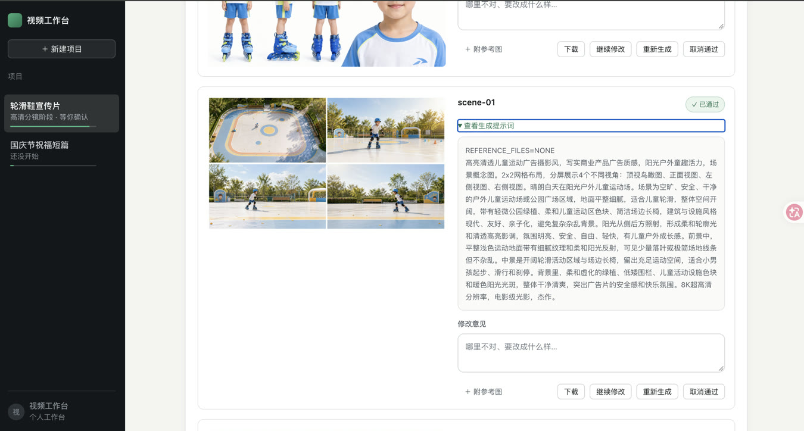Click the REFERENCE_FILES=NONE prompt line
Viewport: 804px width, 431px height.
[x=510, y=151]
